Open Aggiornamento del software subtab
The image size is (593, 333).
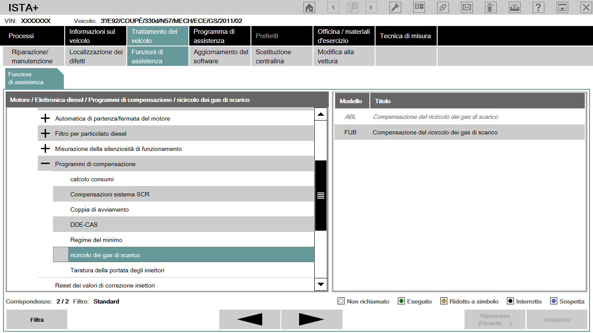pos(219,56)
